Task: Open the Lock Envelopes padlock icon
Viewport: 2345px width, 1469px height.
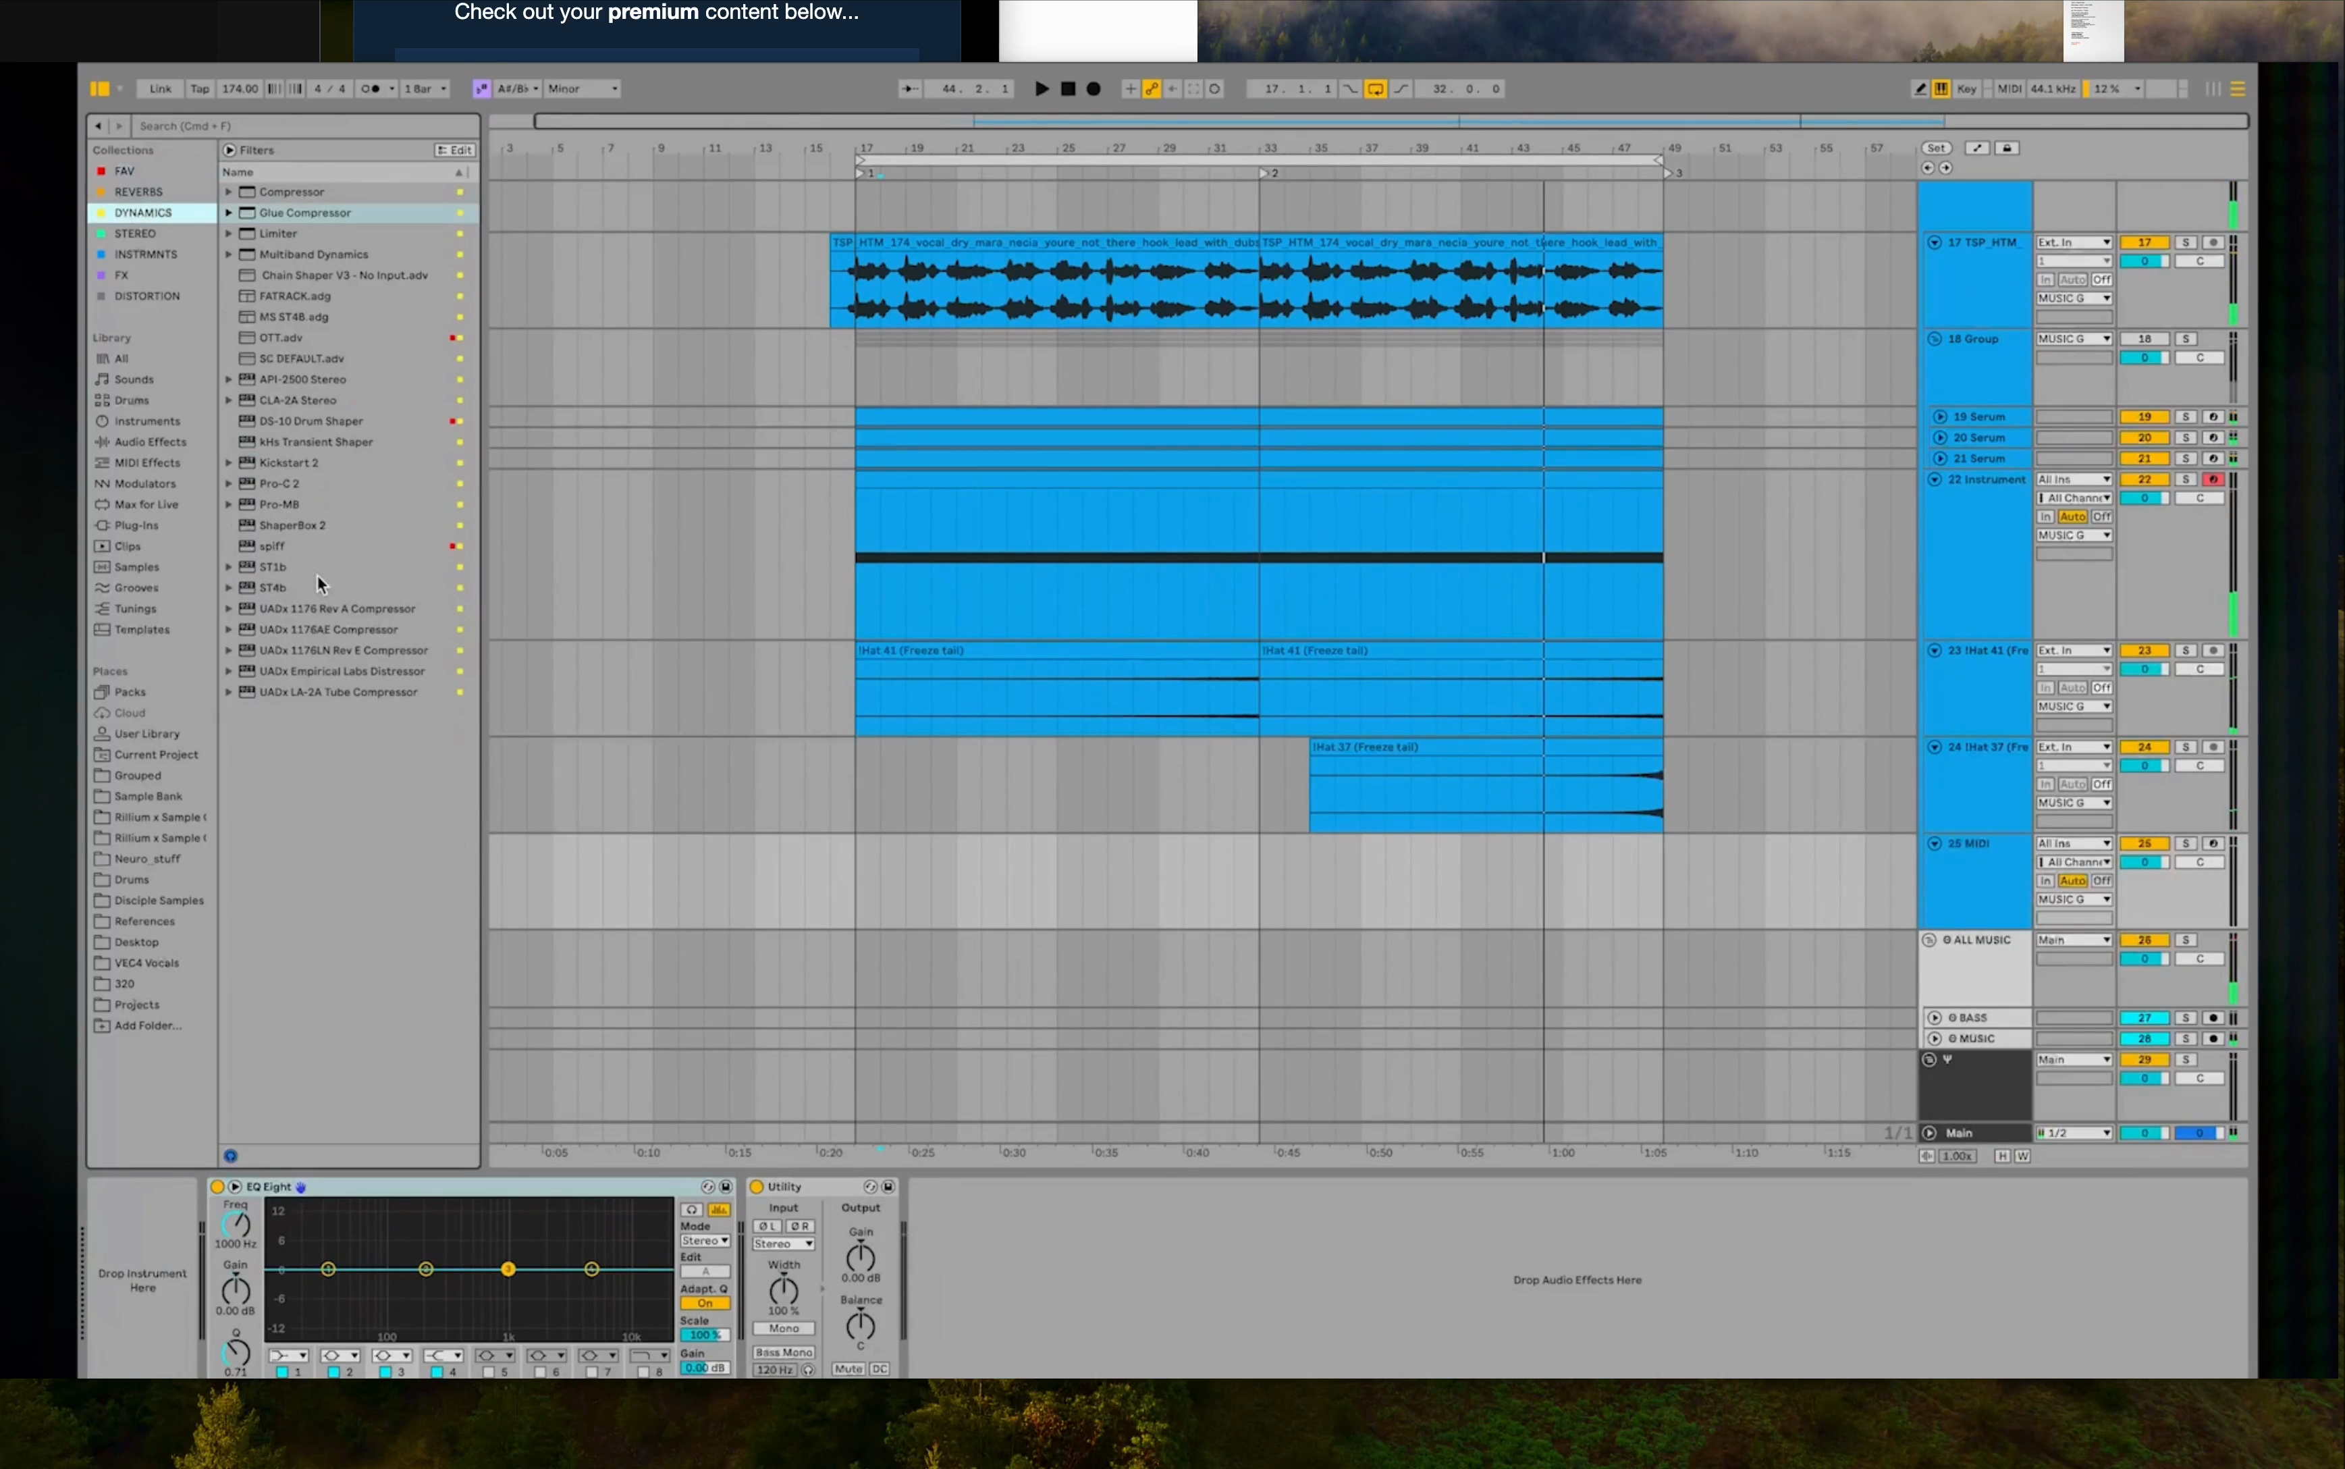Action: 2007,148
